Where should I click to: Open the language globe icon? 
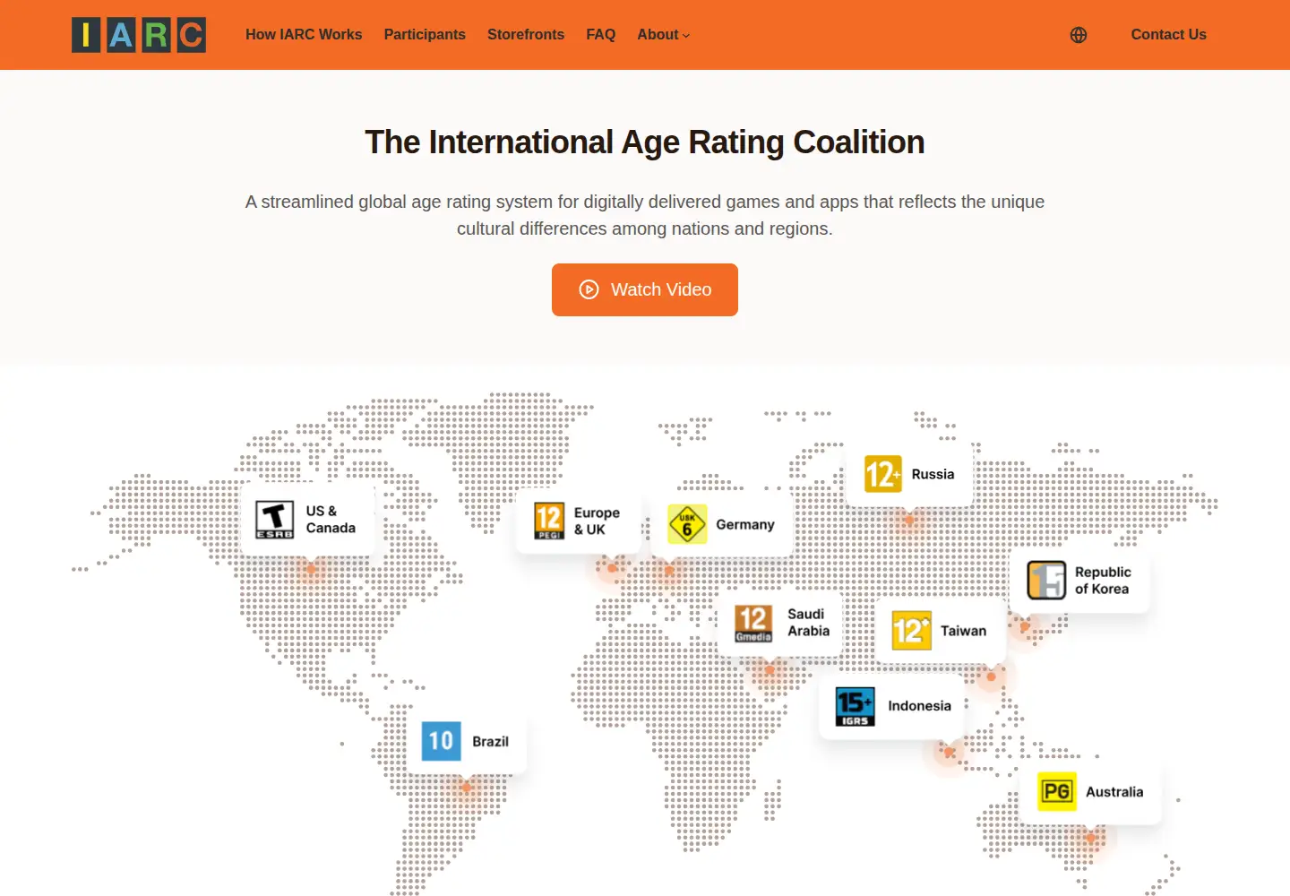coord(1079,35)
